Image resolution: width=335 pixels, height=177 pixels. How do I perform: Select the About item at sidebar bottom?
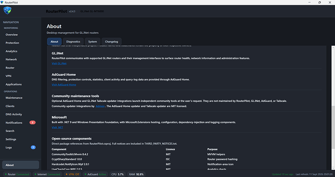coord(21,165)
